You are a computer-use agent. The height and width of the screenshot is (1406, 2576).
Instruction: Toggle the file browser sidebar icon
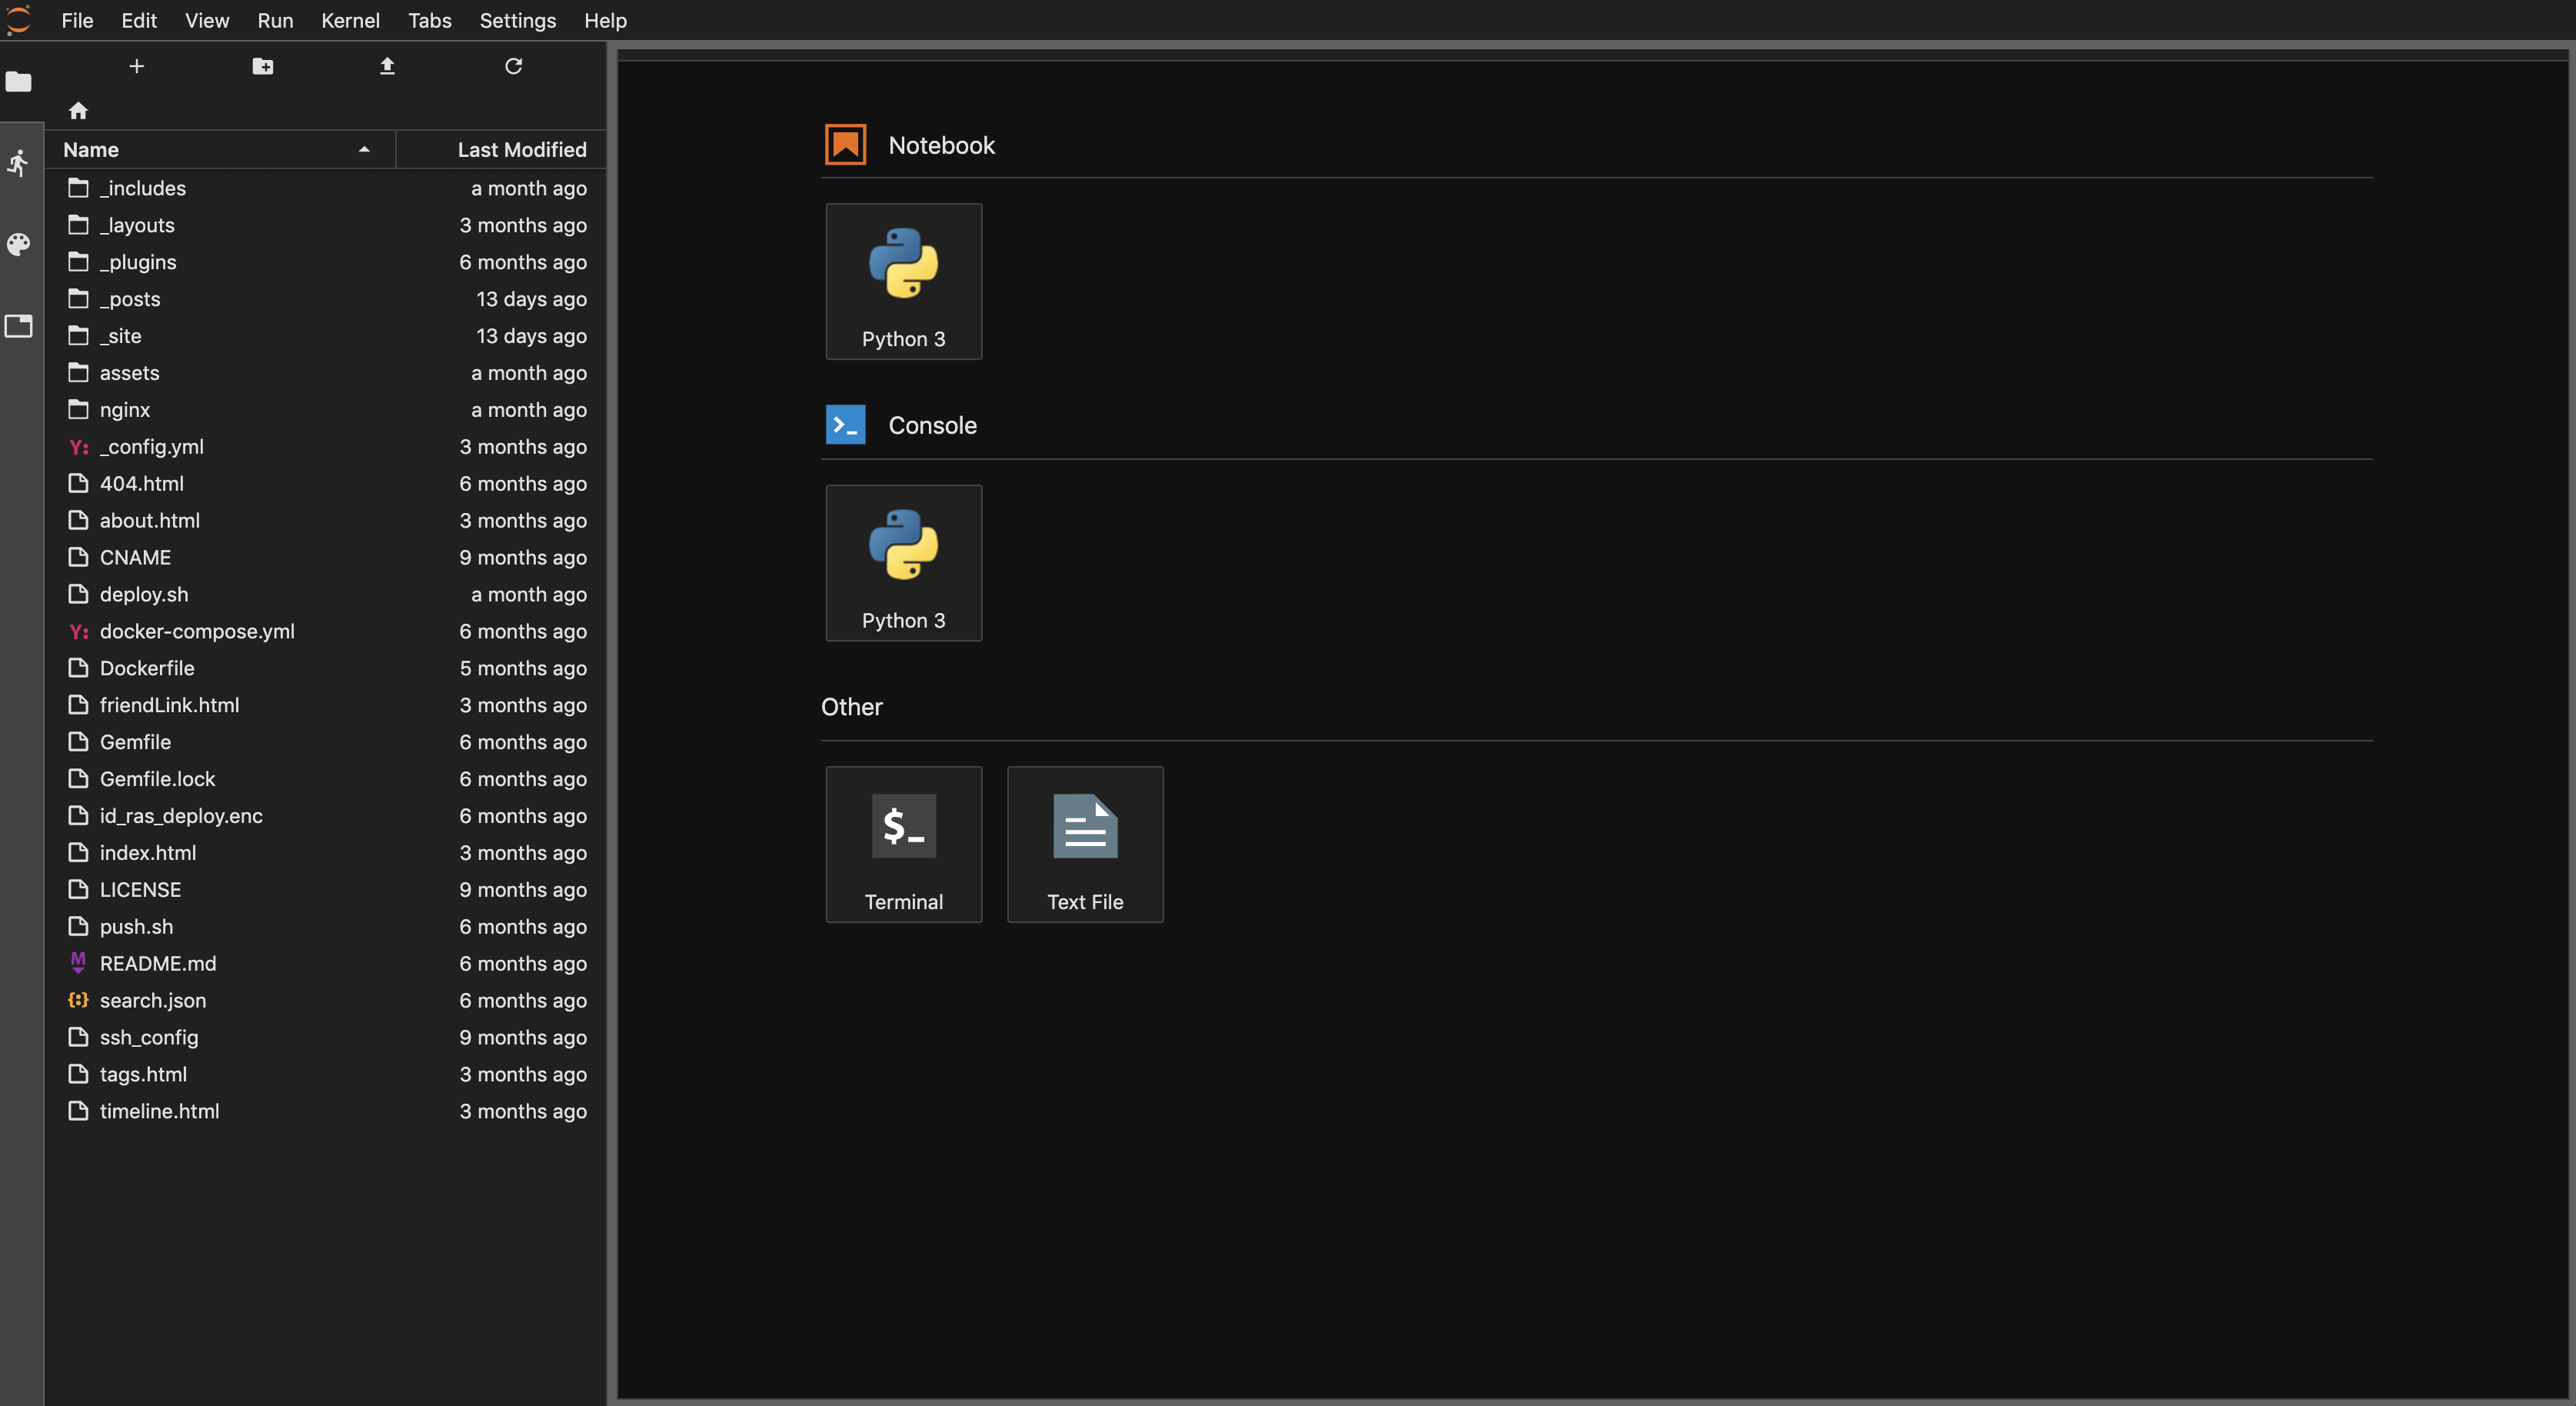(19, 81)
